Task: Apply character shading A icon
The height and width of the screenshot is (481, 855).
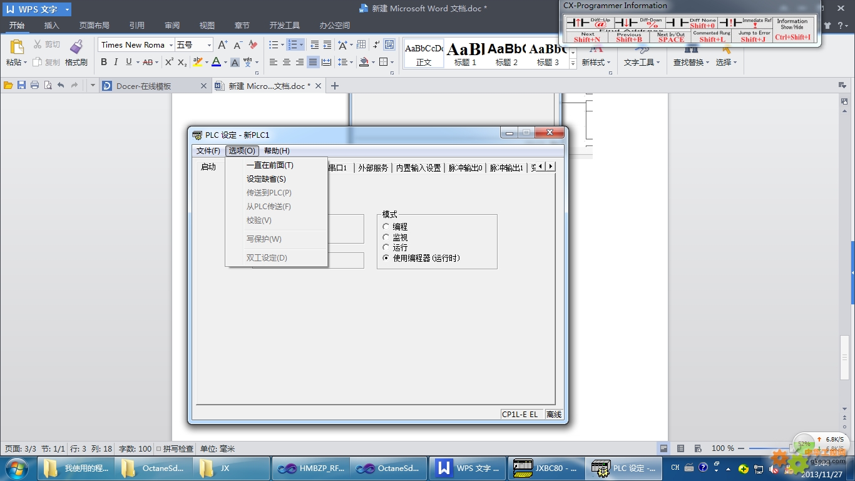Action: point(235,62)
